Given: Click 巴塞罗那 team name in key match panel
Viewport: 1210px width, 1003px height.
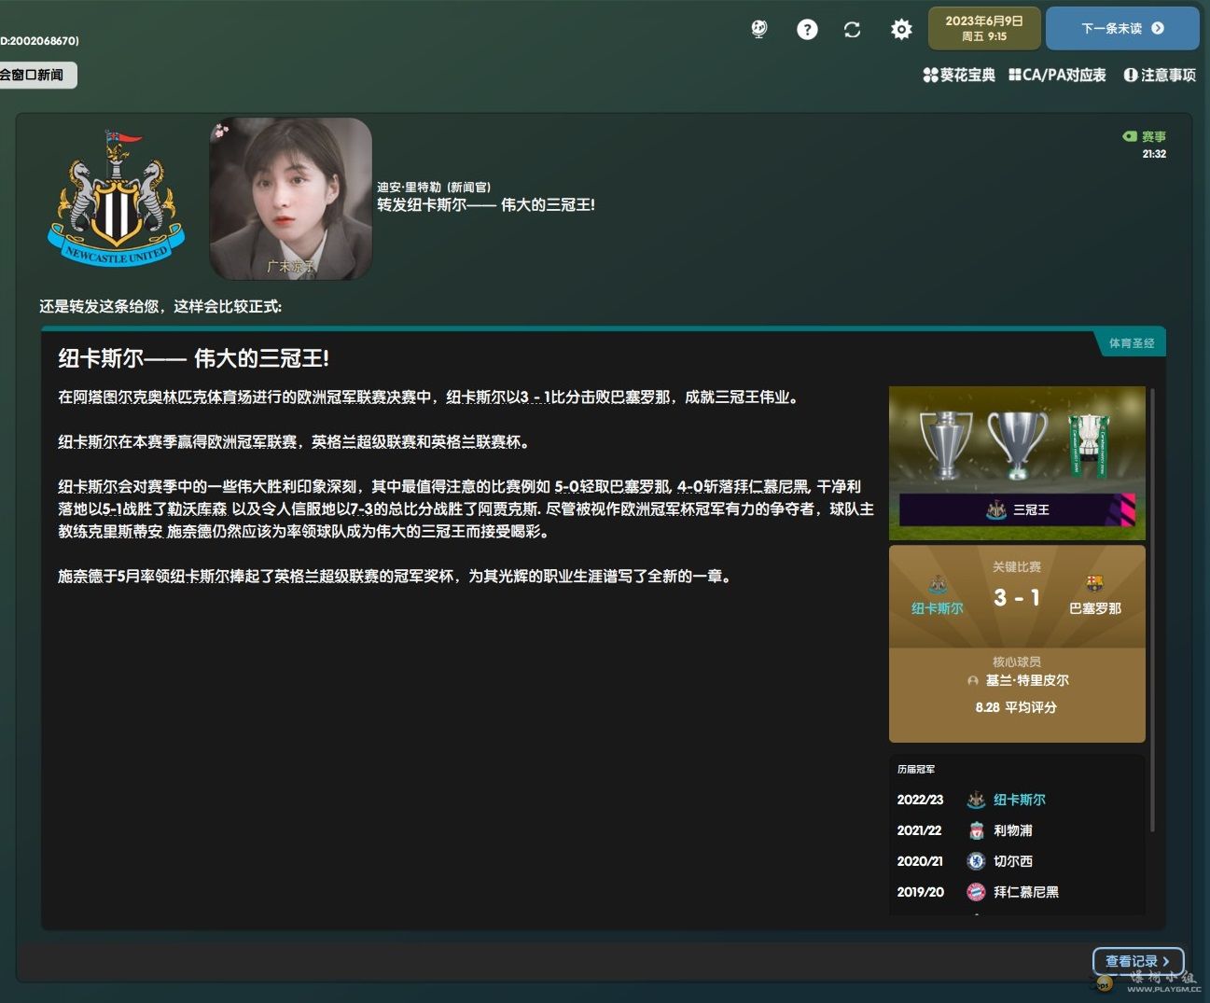Looking at the screenshot, I should (1095, 608).
